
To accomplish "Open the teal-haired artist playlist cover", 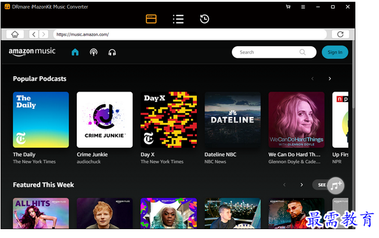I will 169,213.
